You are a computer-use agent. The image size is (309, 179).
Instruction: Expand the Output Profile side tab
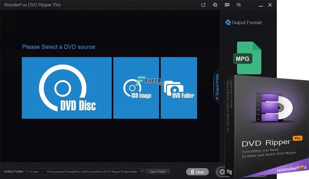[217, 86]
